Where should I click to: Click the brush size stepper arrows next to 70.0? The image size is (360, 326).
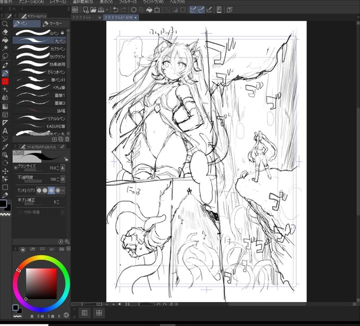click(x=58, y=168)
